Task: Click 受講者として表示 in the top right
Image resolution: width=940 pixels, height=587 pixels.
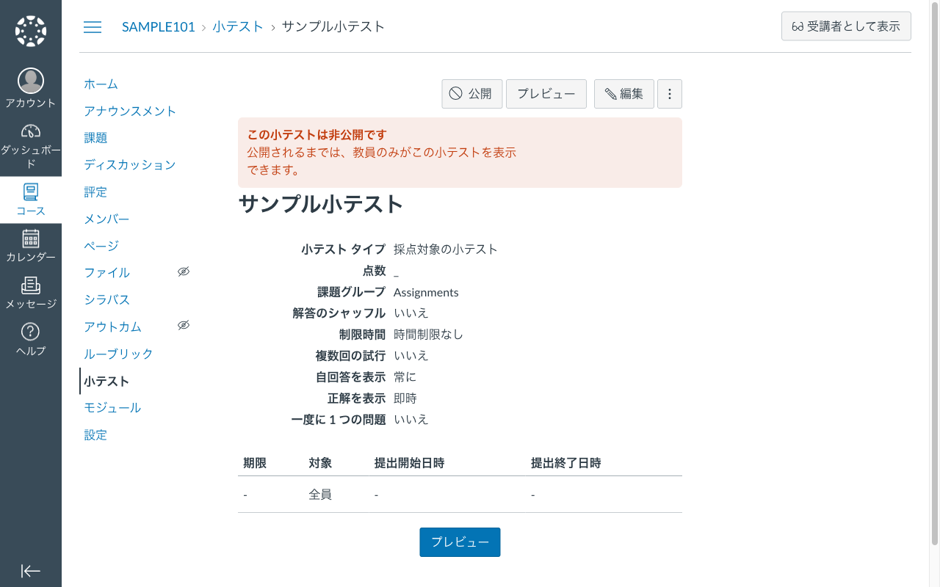Action: [846, 26]
